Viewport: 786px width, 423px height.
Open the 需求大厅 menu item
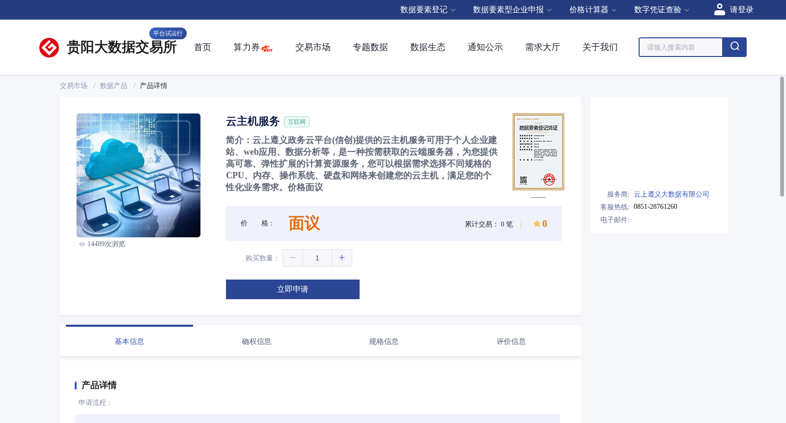(543, 47)
